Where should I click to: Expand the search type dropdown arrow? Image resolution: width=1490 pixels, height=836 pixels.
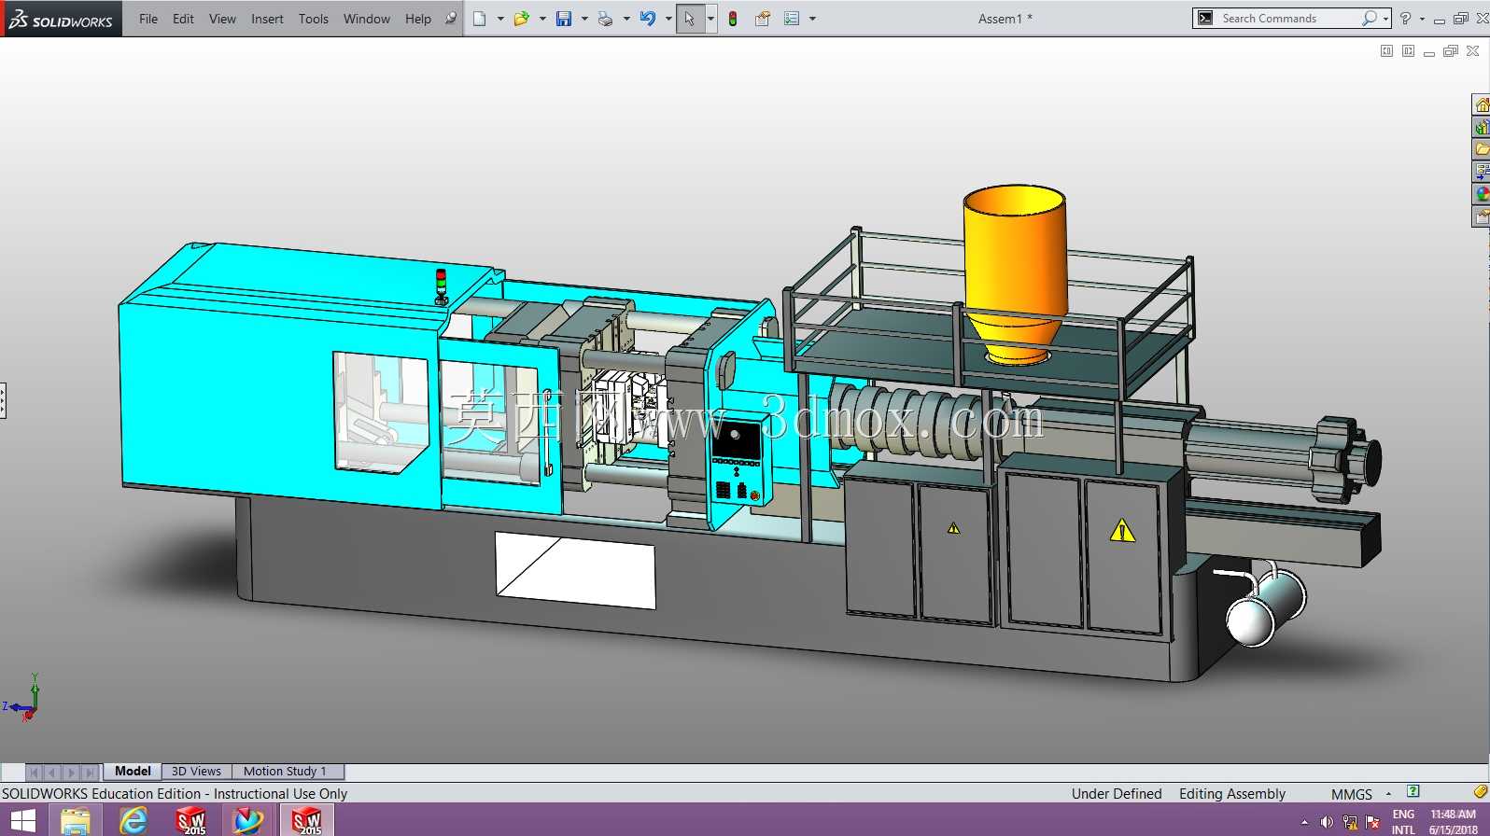1385,19
